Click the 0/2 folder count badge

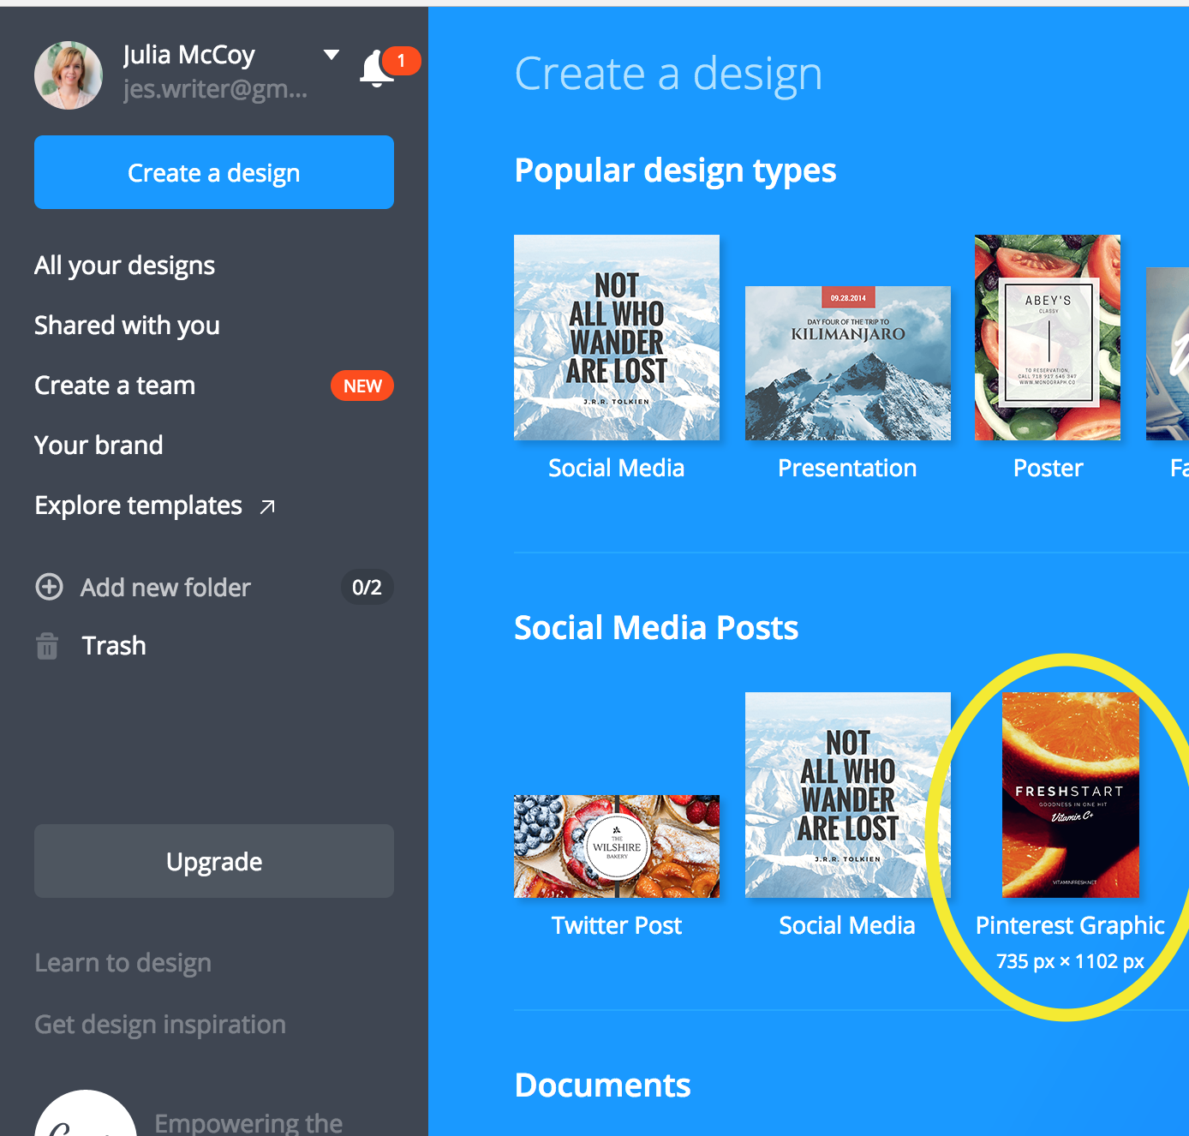[x=367, y=587]
